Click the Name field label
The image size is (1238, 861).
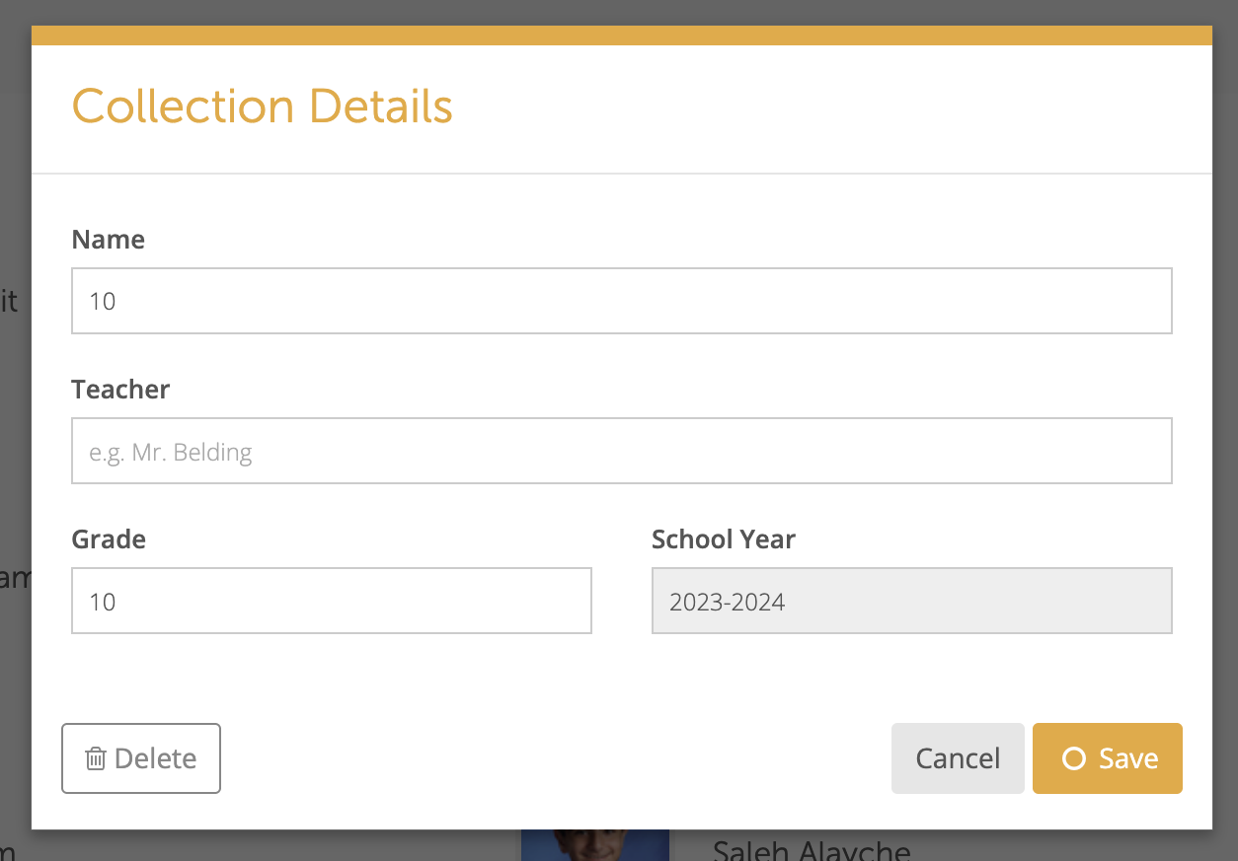click(x=109, y=240)
